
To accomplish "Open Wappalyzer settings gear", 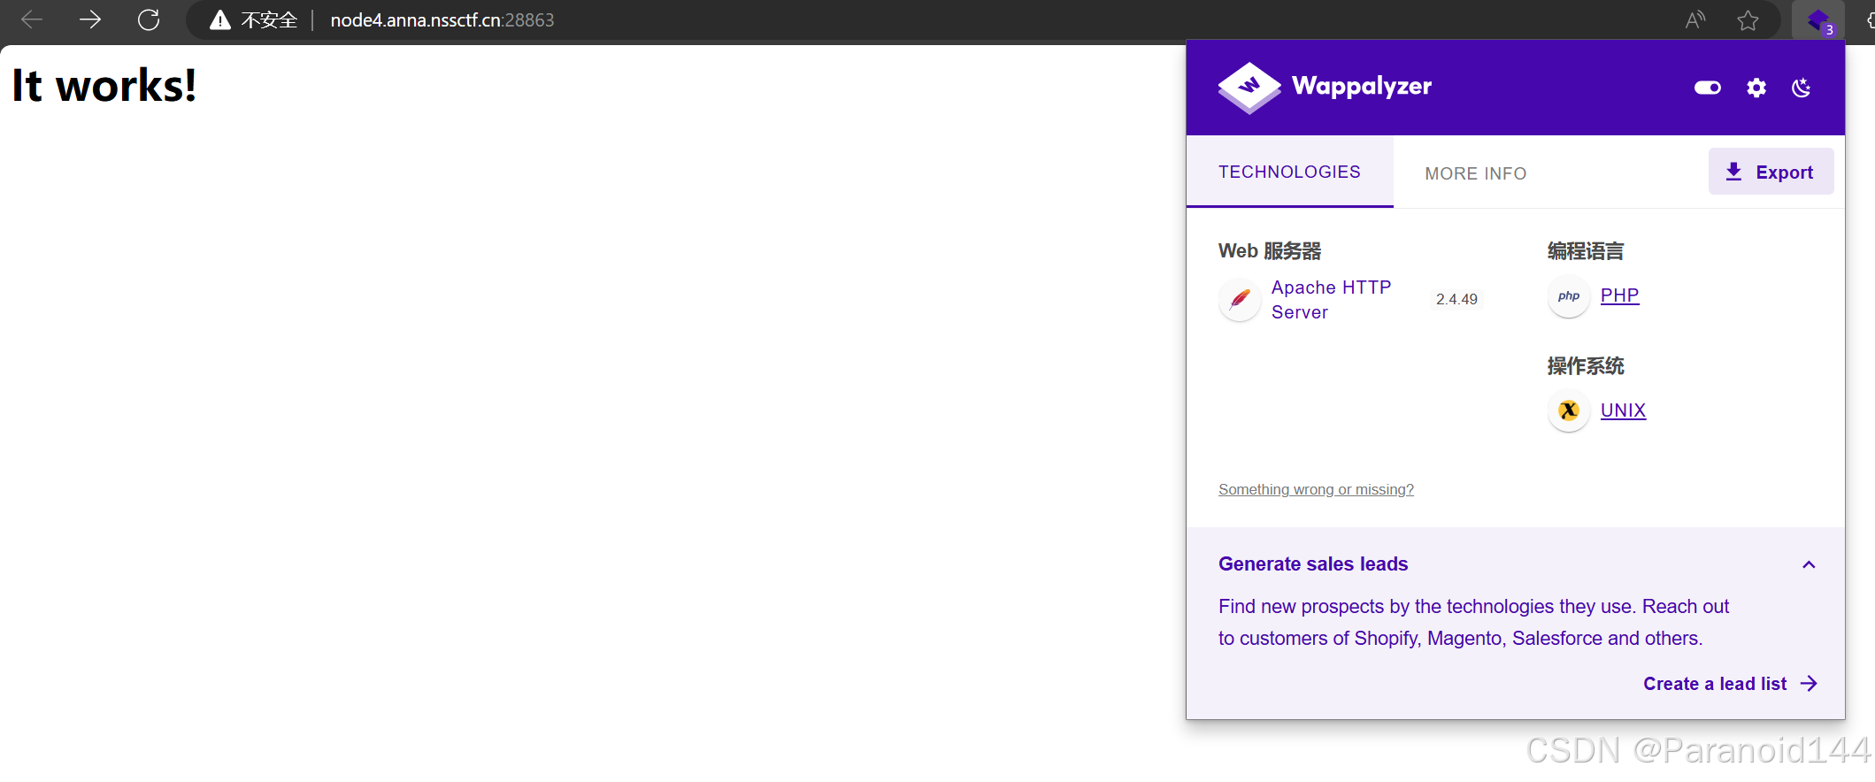I will point(1756,88).
